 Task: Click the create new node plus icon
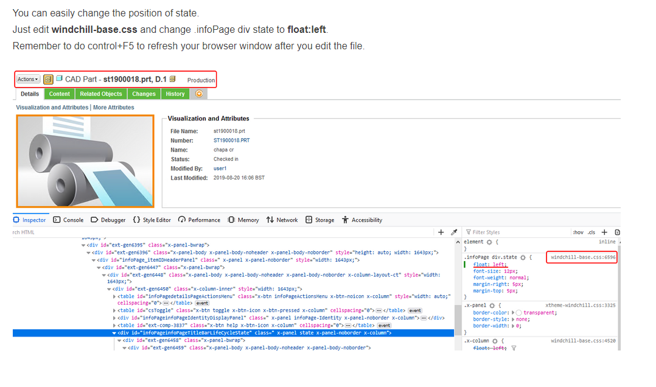pyautogui.click(x=441, y=232)
